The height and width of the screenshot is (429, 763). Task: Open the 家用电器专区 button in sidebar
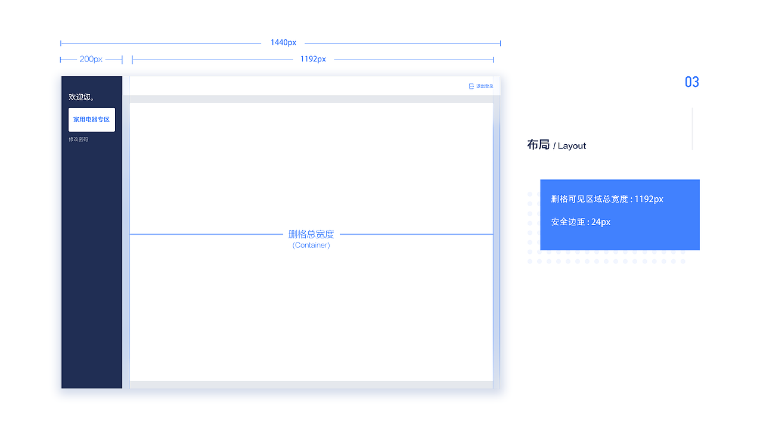92,120
